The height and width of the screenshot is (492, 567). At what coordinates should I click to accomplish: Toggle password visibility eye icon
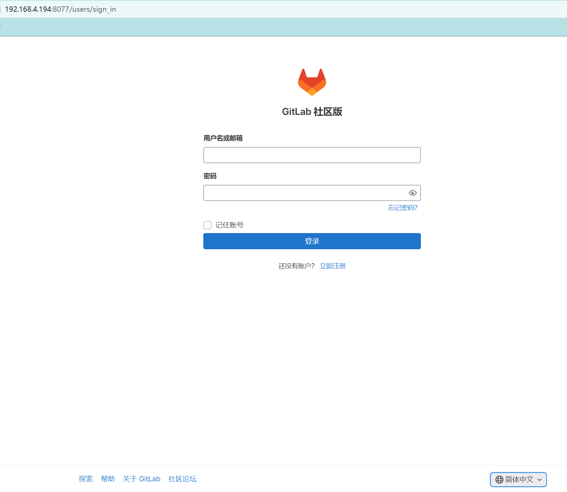click(413, 193)
